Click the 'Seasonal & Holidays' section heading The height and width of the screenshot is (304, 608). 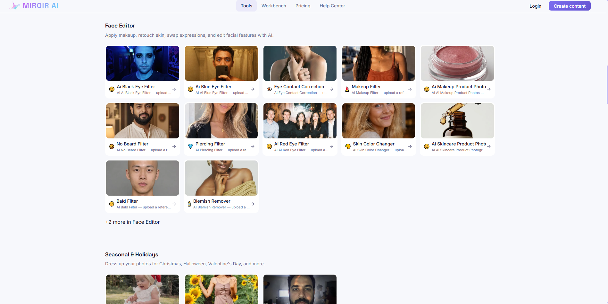(x=131, y=254)
